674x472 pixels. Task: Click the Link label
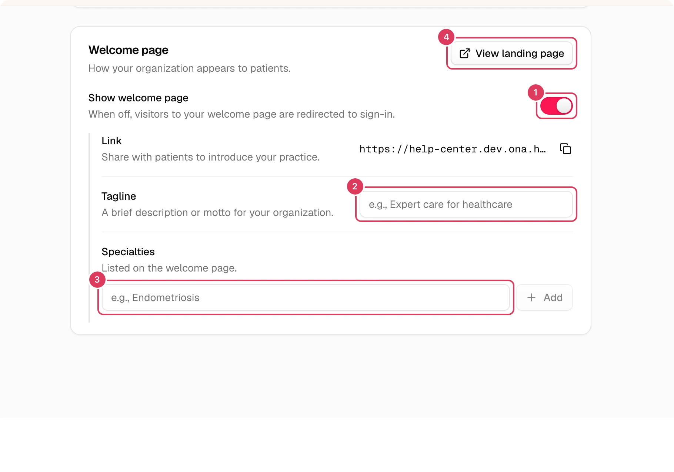pyautogui.click(x=111, y=141)
